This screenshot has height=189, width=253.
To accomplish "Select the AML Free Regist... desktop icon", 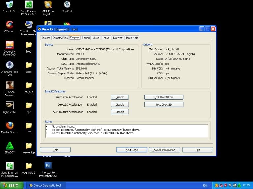I will (48, 8).
